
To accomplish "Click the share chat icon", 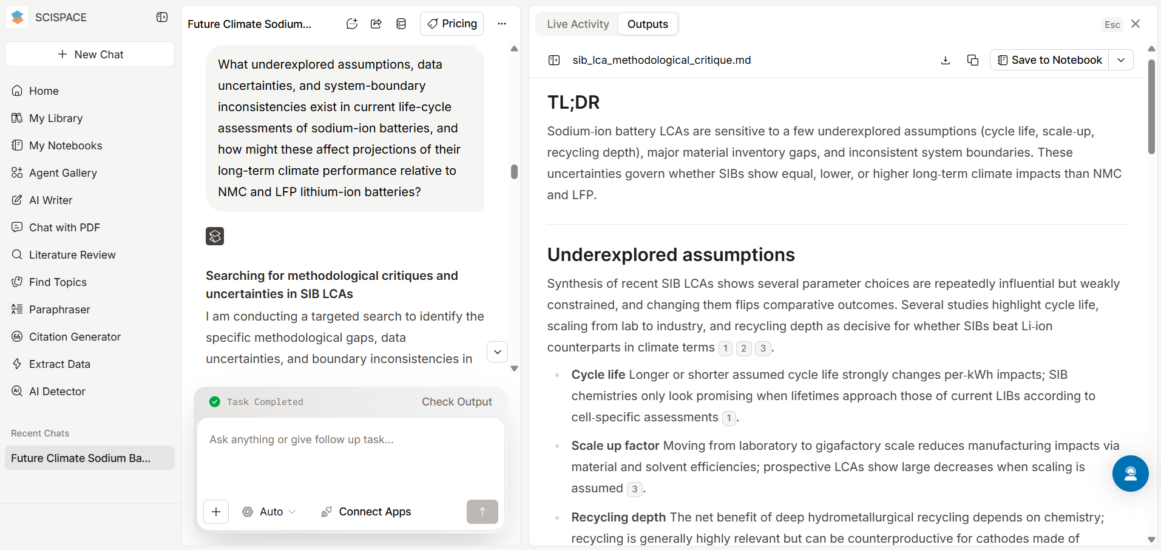I will 376,24.
